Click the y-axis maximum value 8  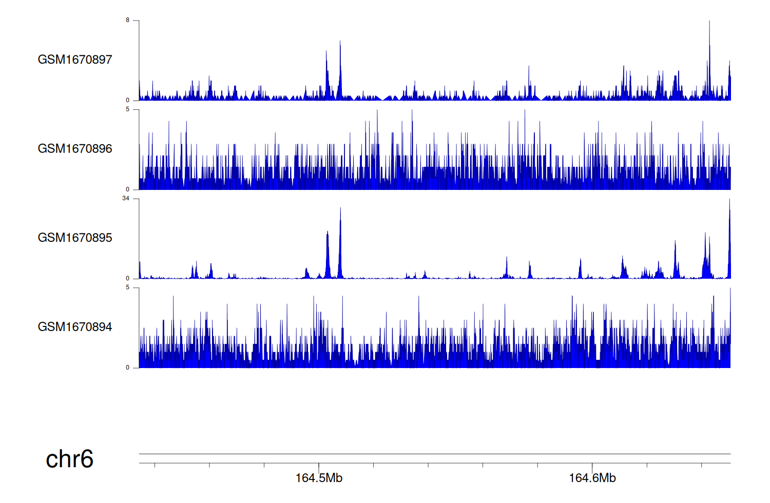pyautogui.click(x=128, y=21)
